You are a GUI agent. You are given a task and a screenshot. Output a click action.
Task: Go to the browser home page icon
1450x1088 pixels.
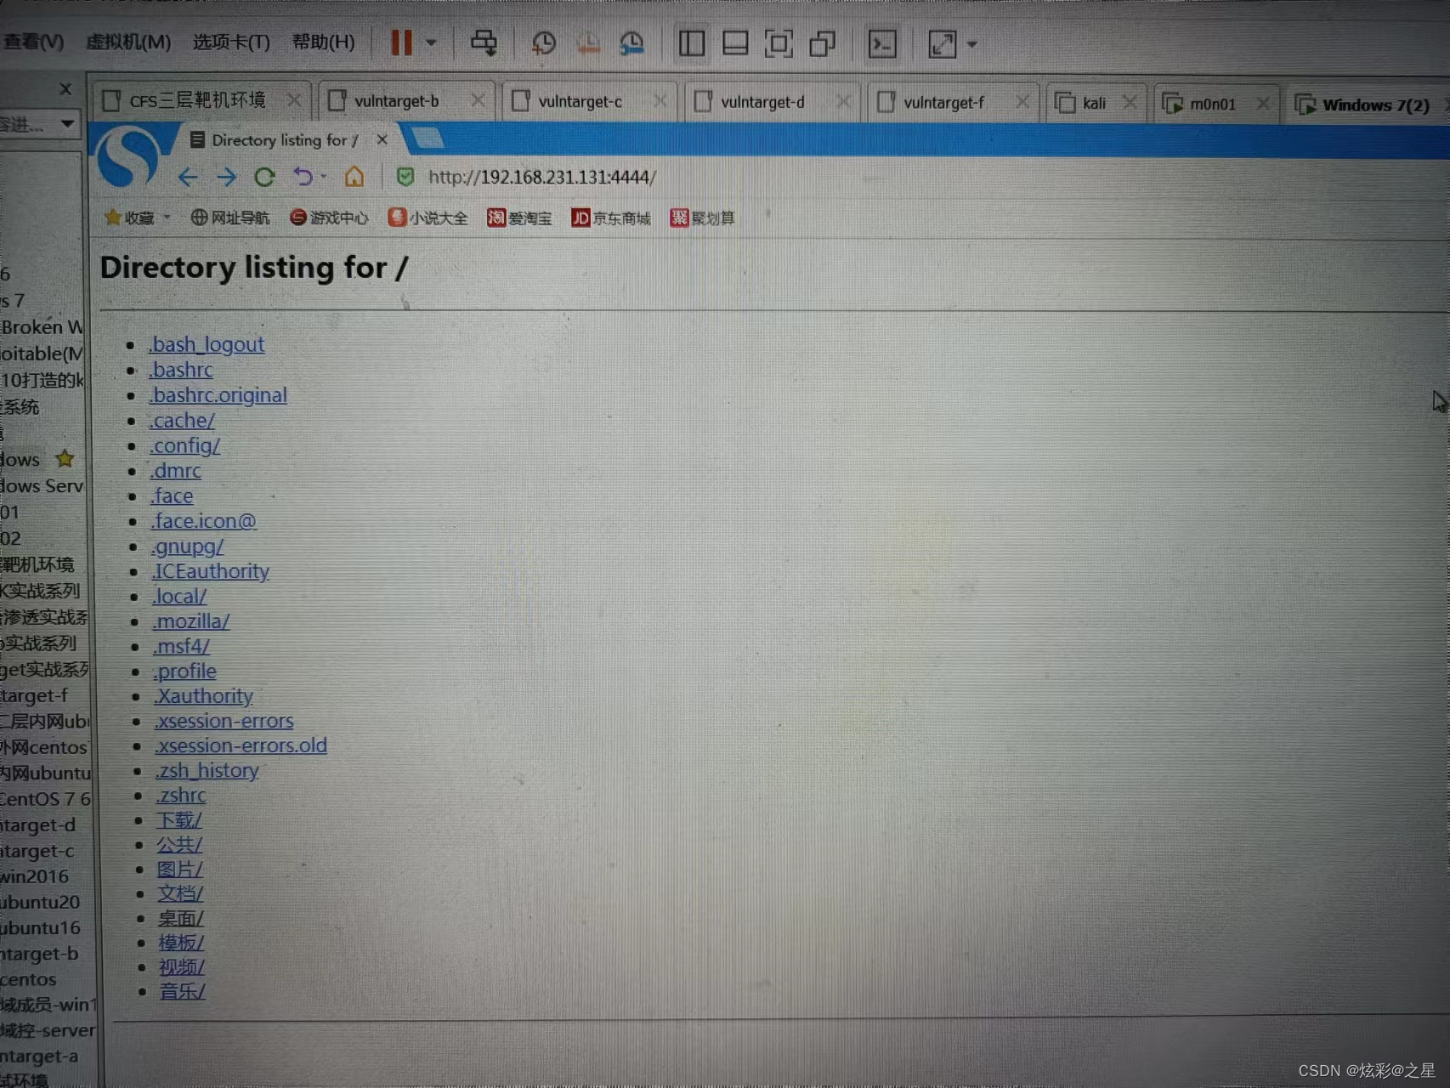point(354,177)
